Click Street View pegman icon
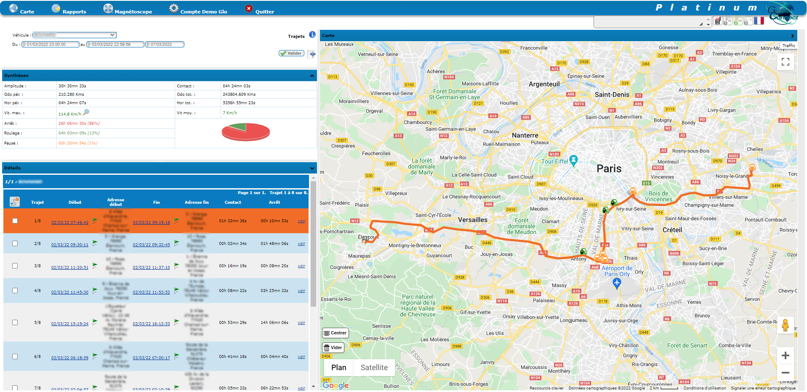807x392 pixels. click(x=785, y=325)
